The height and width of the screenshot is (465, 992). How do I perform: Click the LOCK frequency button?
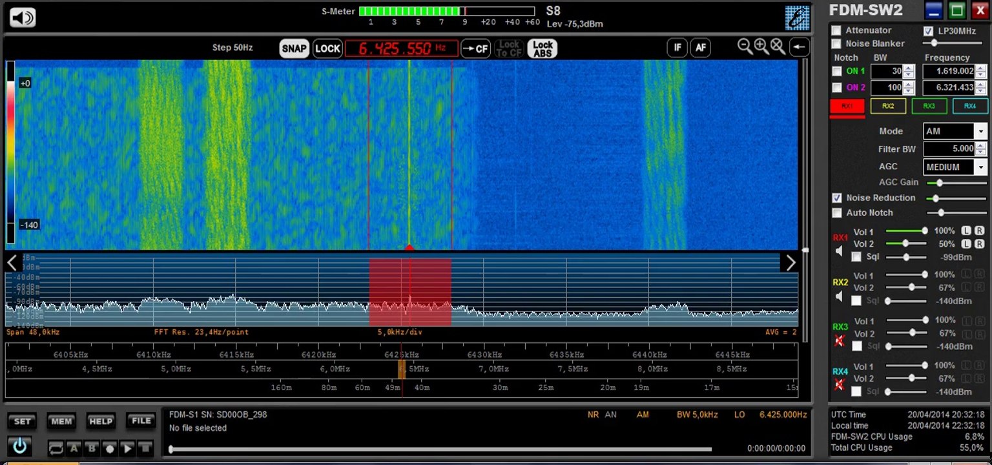coord(327,48)
